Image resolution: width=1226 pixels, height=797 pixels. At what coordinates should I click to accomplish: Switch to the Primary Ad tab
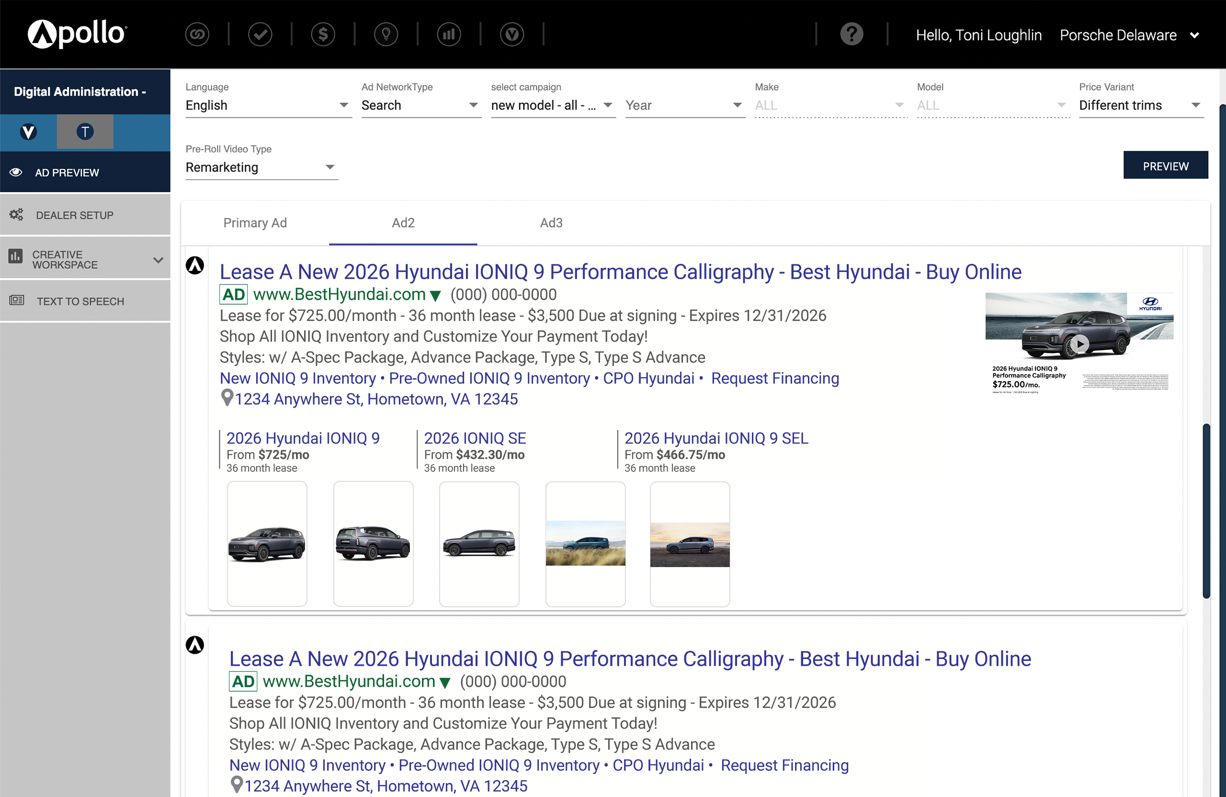[255, 223]
